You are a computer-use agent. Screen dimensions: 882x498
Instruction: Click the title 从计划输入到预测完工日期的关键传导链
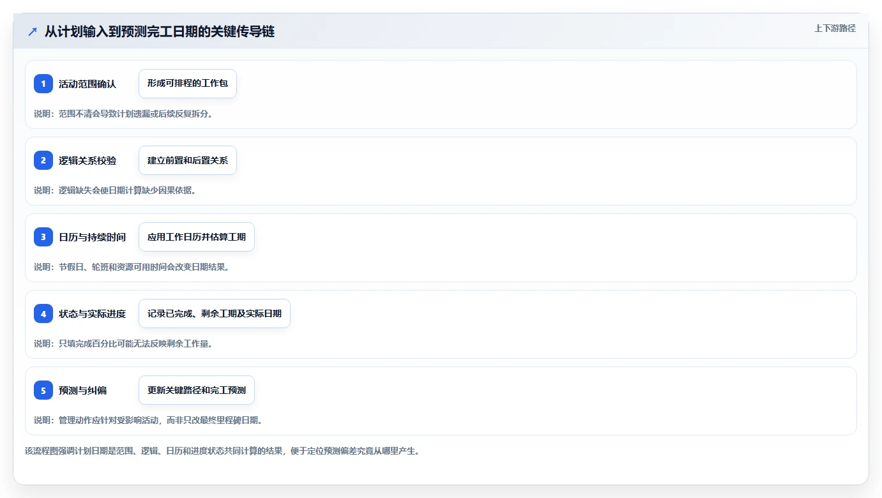click(160, 32)
